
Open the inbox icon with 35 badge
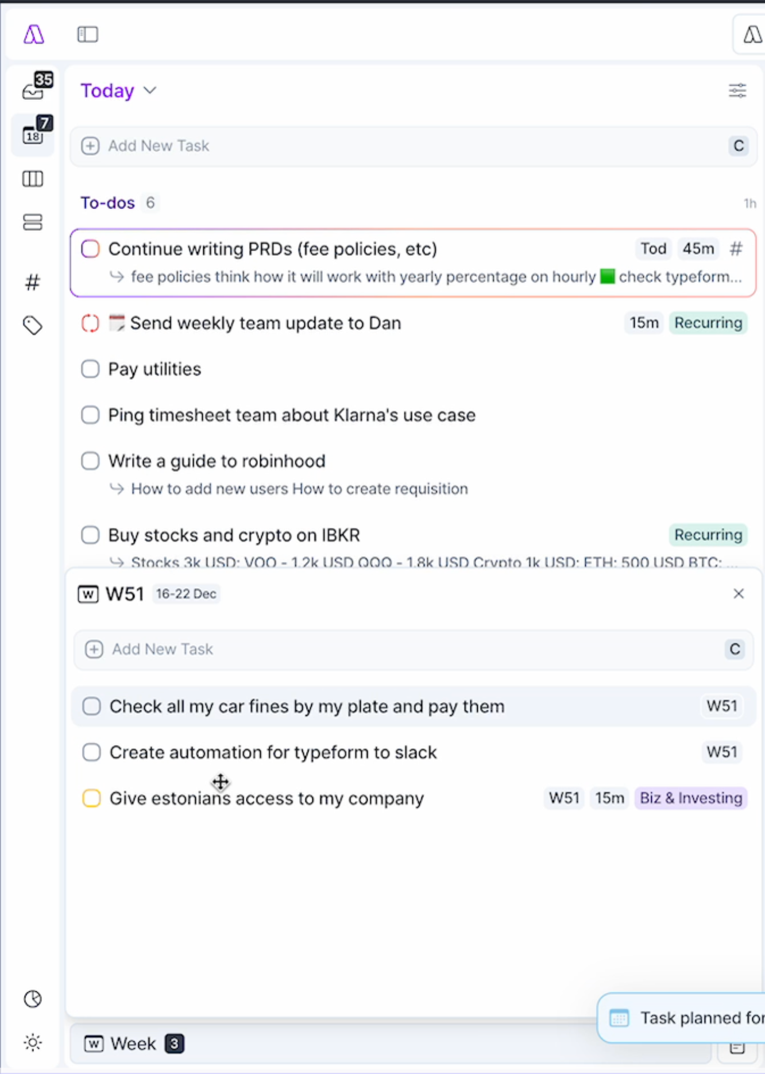point(34,87)
